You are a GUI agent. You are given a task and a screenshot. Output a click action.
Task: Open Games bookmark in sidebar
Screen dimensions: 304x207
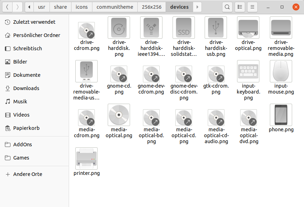(x=34, y=158)
